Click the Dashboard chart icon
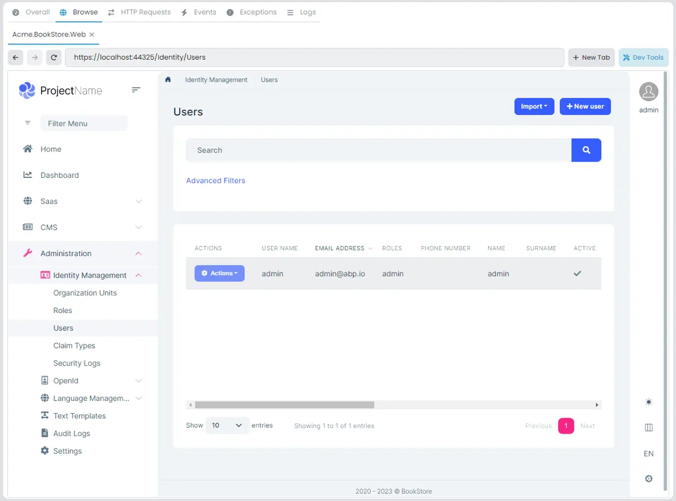Screen dimensions: 676x501 click(x=28, y=175)
